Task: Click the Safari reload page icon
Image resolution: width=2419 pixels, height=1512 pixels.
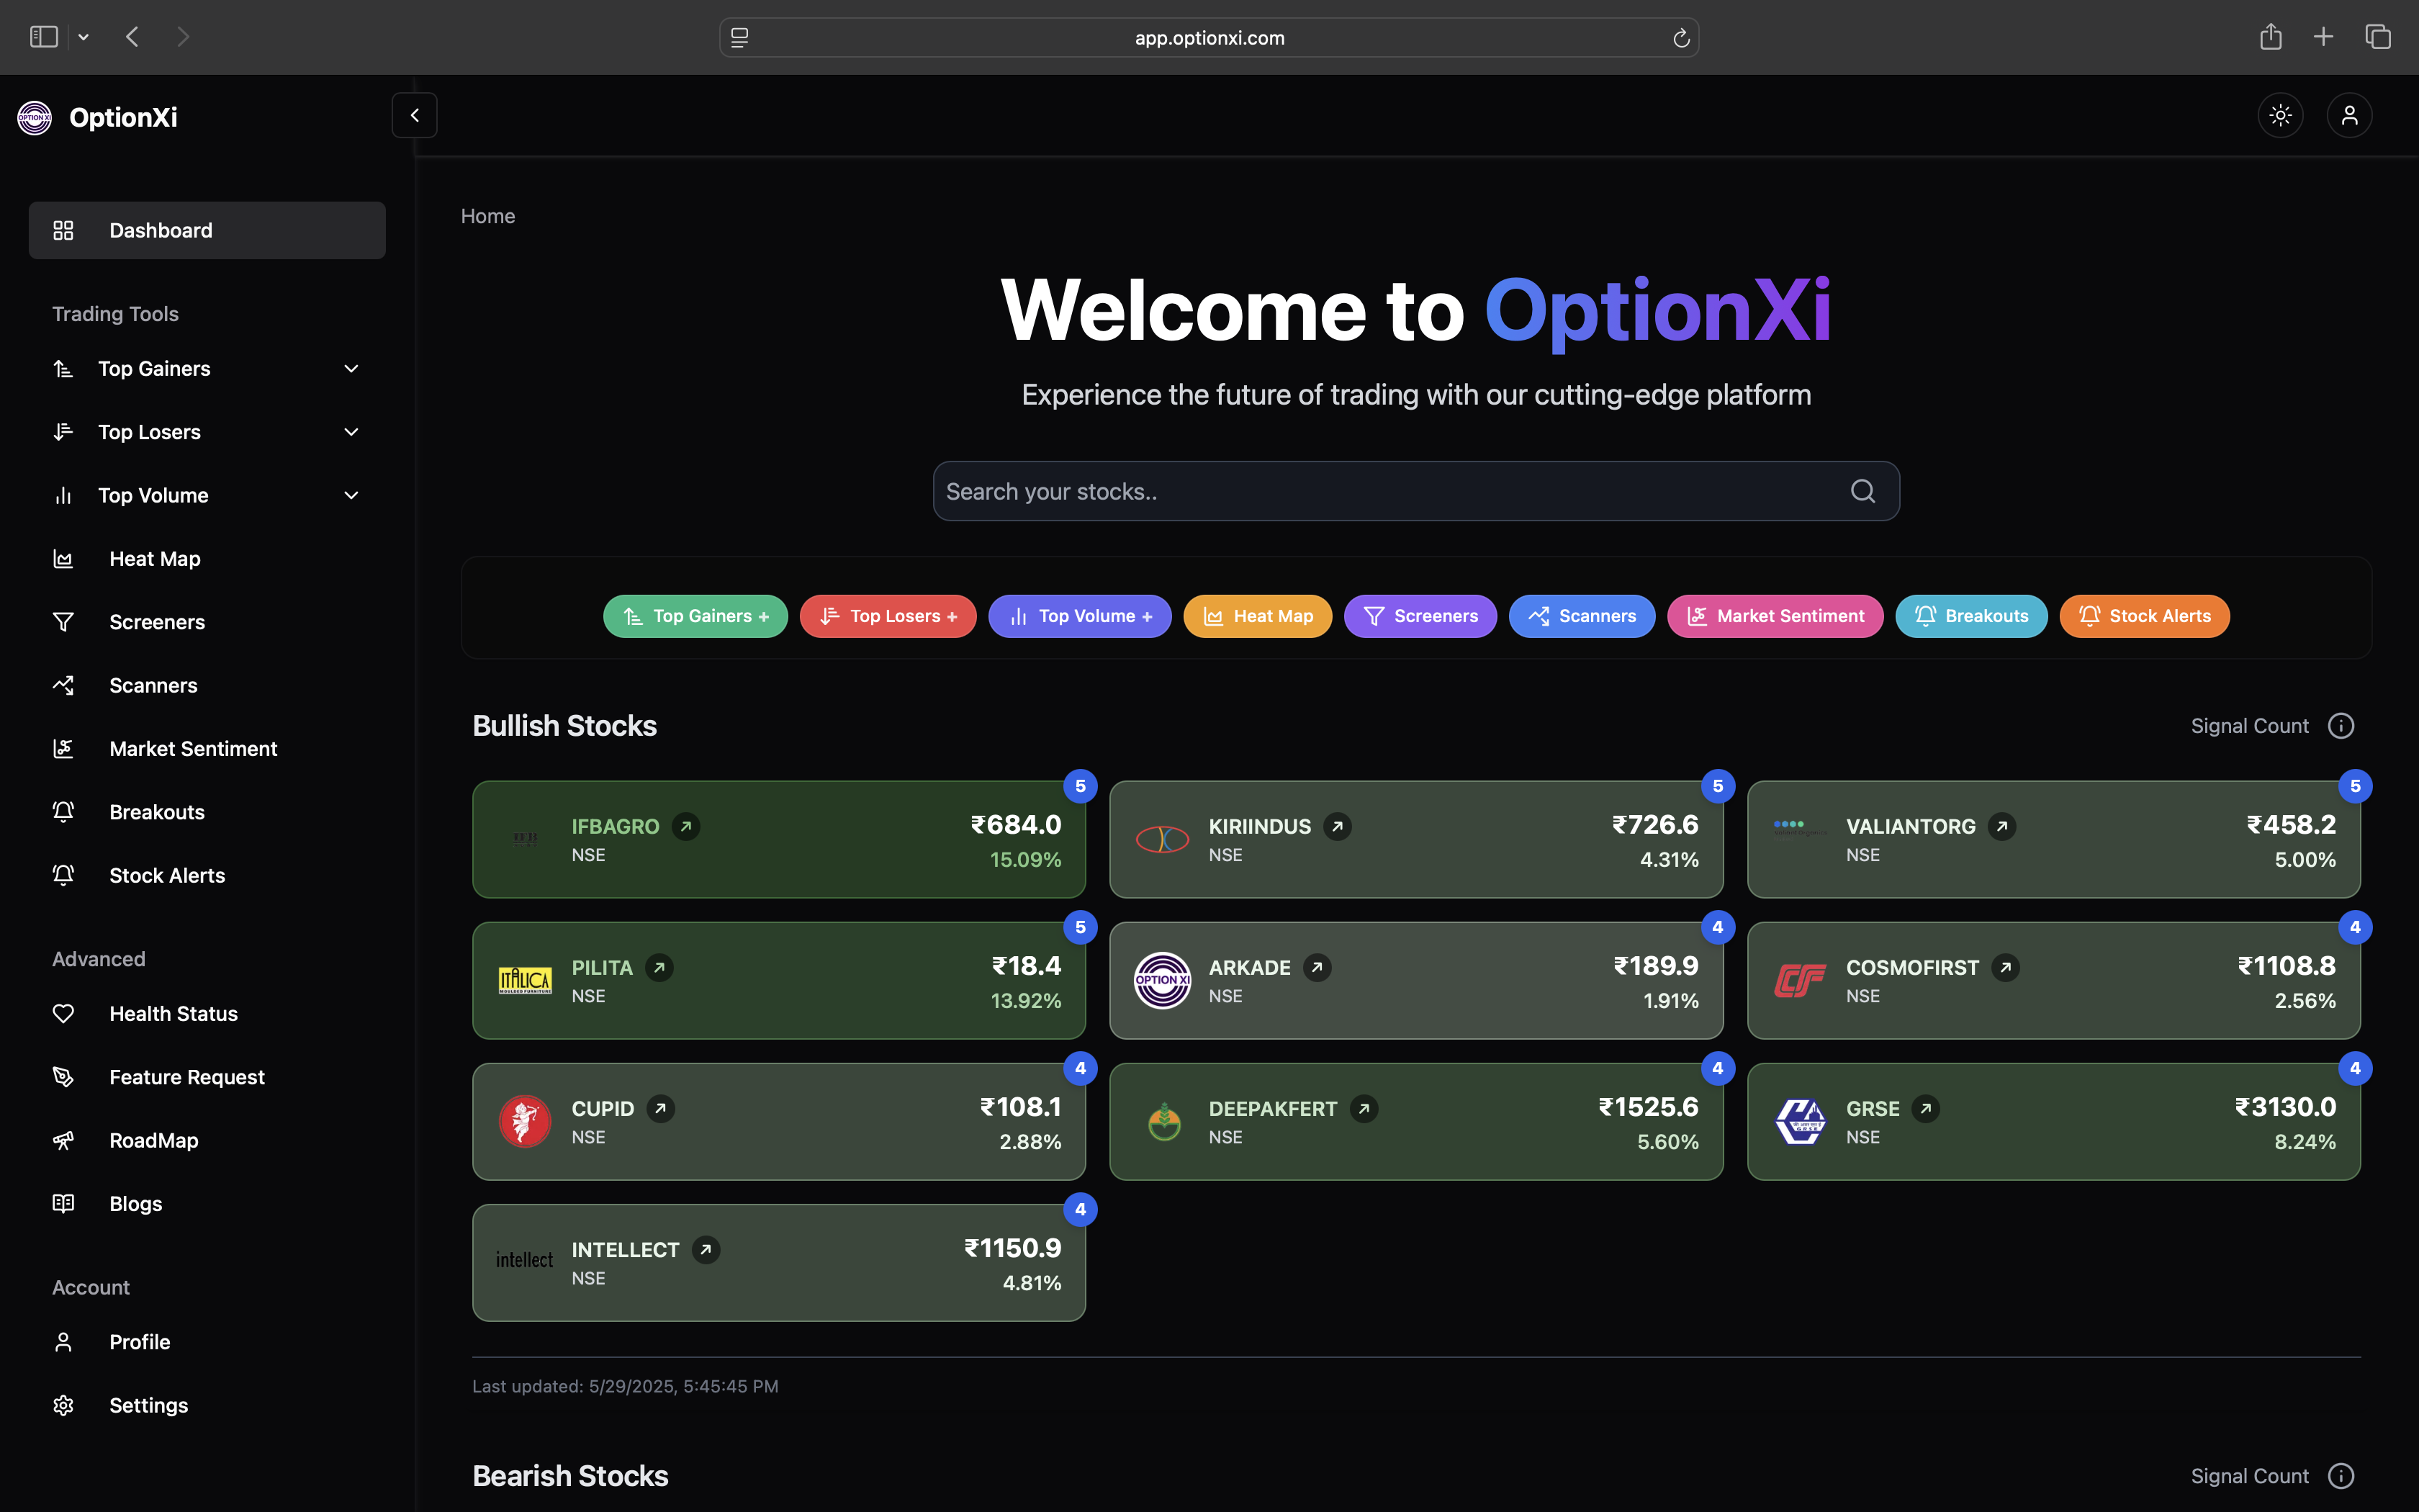Action: (1681, 38)
